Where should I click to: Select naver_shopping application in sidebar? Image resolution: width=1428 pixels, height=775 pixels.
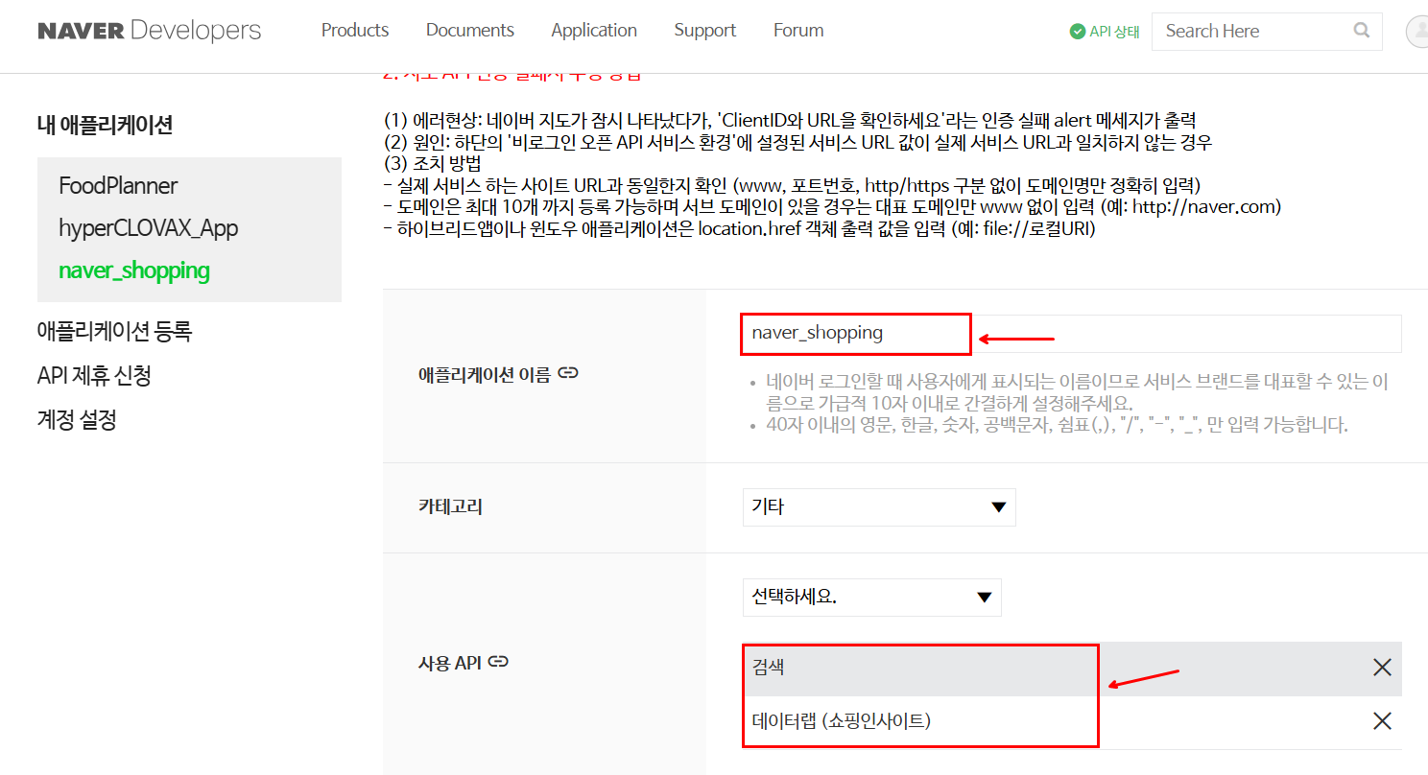point(134,270)
